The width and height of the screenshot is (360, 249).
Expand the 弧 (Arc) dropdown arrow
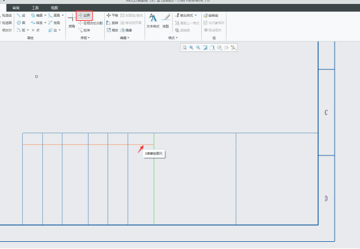28,30
